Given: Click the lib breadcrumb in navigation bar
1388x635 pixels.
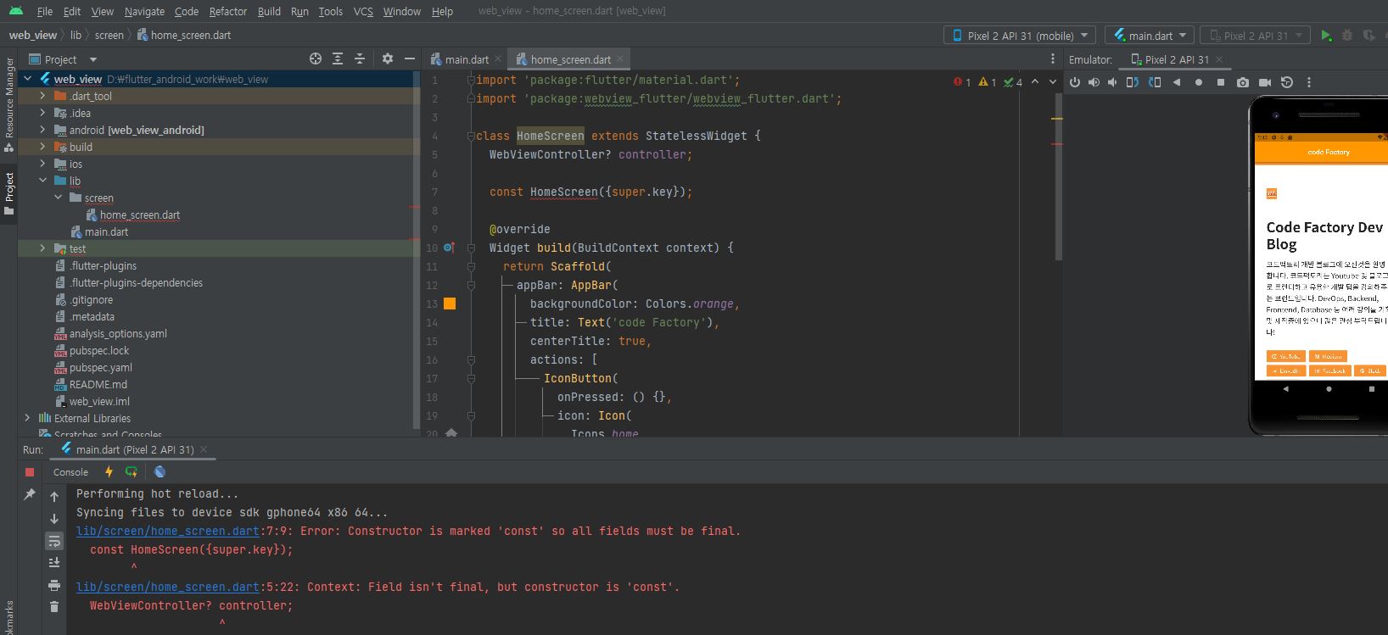Looking at the screenshot, I should click(x=76, y=35).
